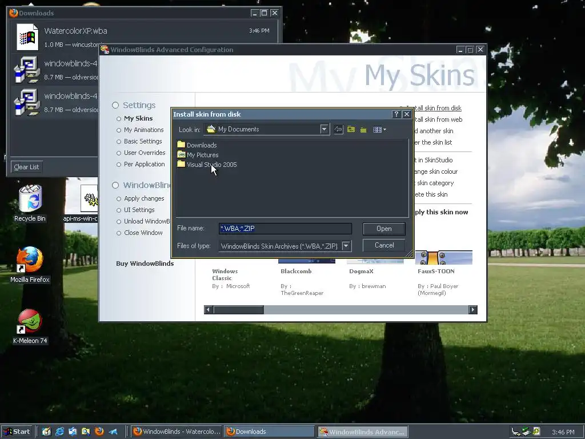The image size is (585, 439).
Task: Click Internet Explorer quick launch icon
Action: [59, 432]
